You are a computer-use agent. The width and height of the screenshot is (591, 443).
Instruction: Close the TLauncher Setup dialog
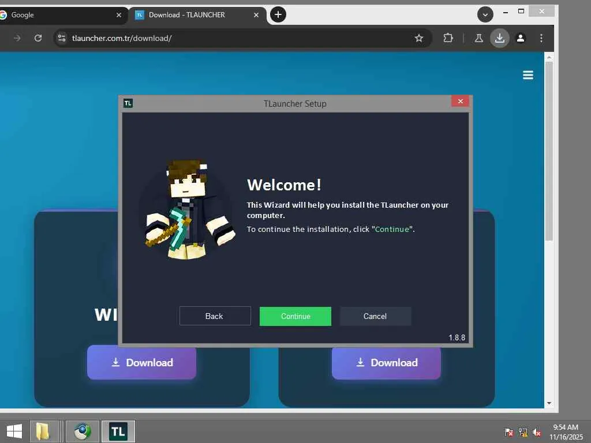[x=460, y=102]
